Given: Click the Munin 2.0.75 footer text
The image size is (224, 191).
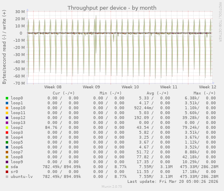Looking at the screenshot, I should (x=112, y=187).
